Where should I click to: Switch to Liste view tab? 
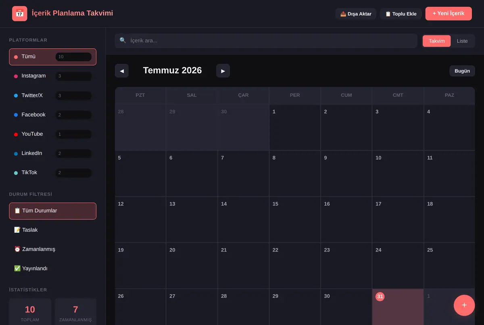[462, 41]
